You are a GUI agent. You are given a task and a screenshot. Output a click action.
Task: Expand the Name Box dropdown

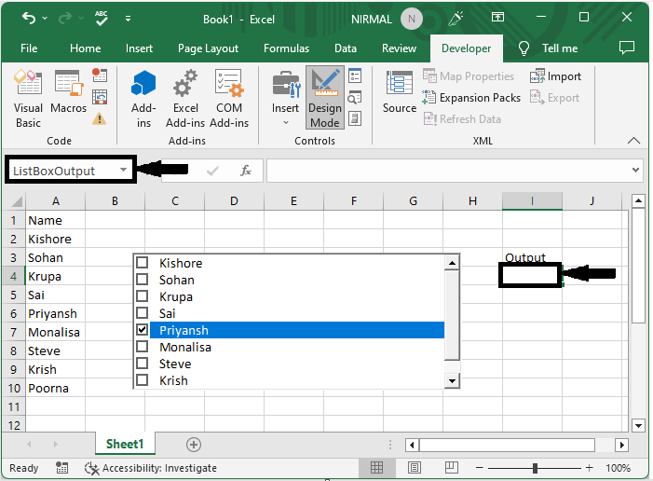(123, 172)
